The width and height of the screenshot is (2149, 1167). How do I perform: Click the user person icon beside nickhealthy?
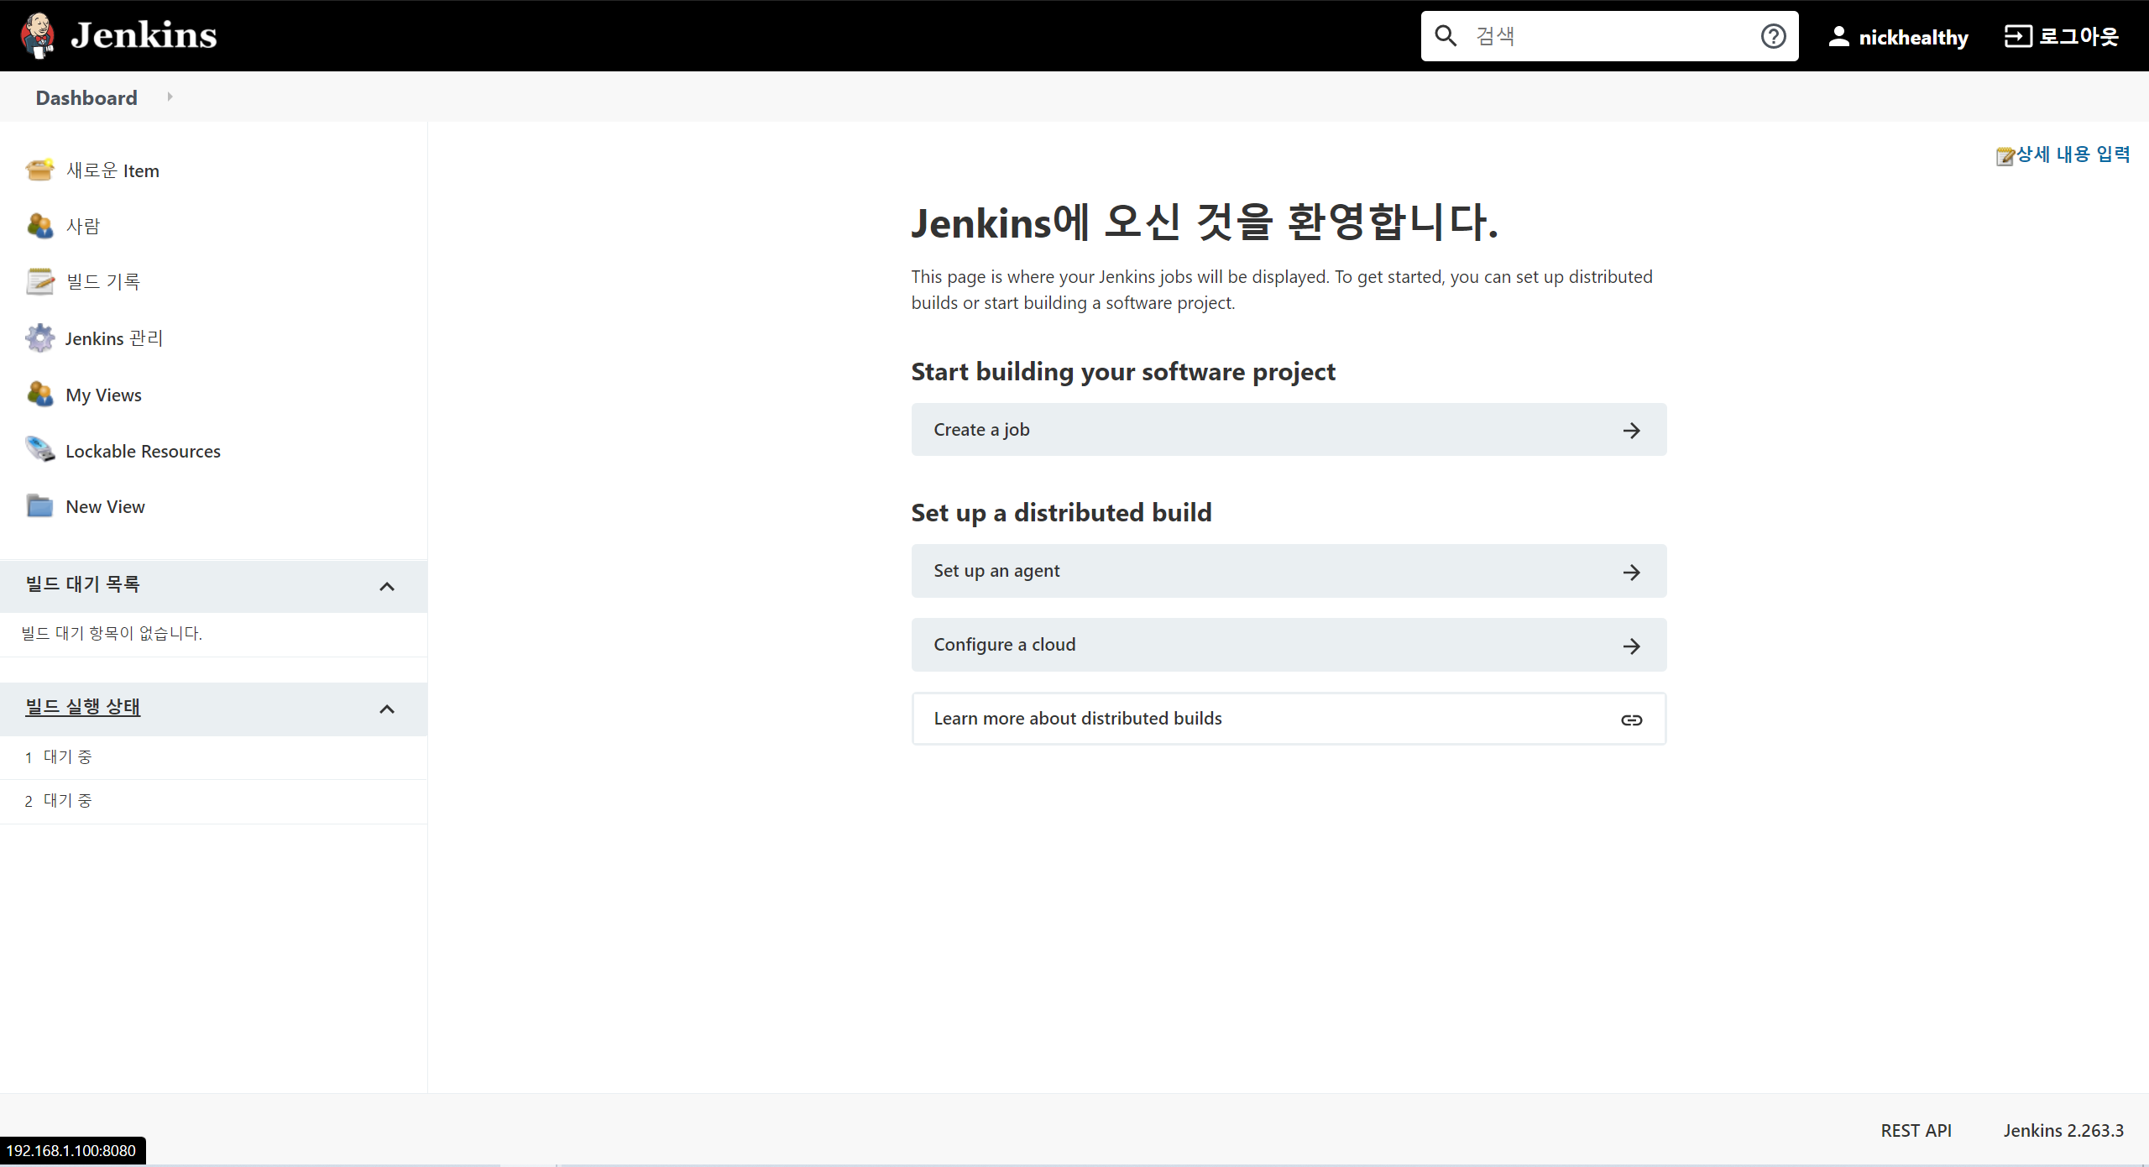click(x=1838, y=36)
